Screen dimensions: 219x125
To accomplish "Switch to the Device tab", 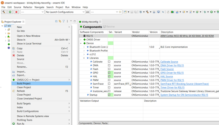I will tap(97, 123).
